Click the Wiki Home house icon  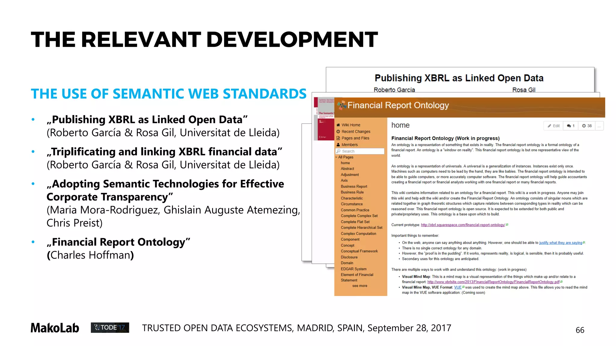pyautogui.click(x=338, y=125)
